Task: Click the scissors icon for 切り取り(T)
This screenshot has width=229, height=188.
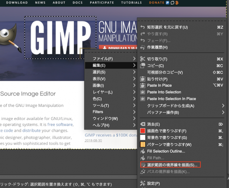Action: [x=142, y=59]
